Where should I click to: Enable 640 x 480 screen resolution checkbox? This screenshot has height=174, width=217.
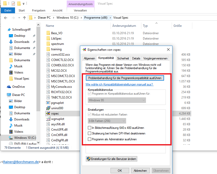coord(89,128)
